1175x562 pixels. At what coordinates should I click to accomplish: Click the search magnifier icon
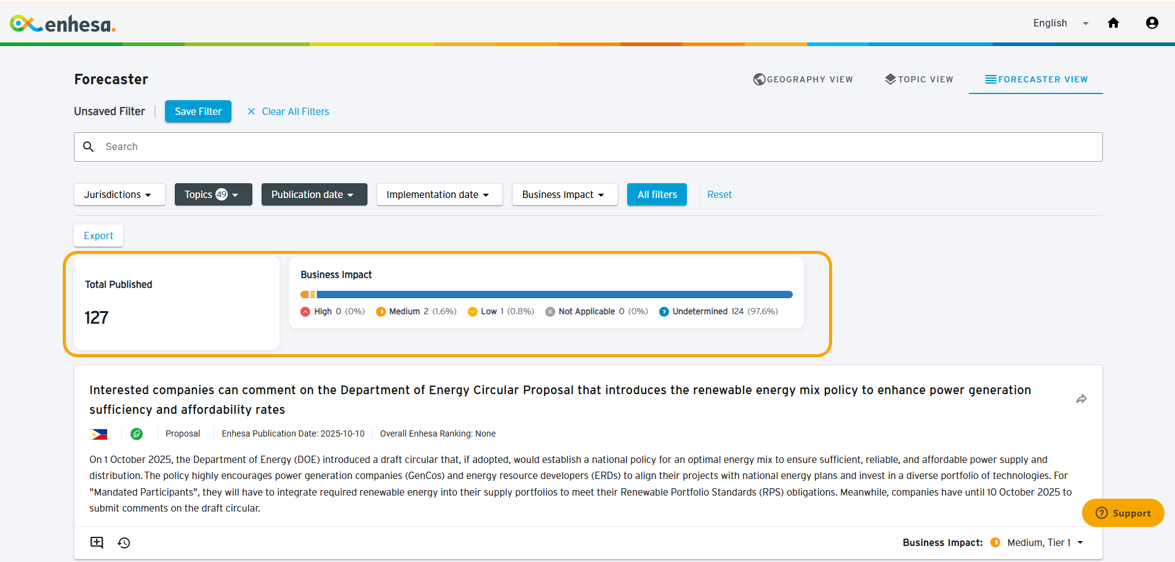pyautogui.click(x=89, y=147)
